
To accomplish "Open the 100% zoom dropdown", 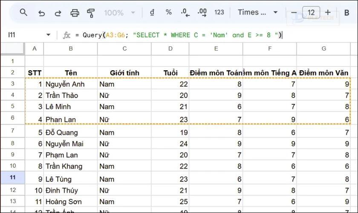I will pos(120,12).
